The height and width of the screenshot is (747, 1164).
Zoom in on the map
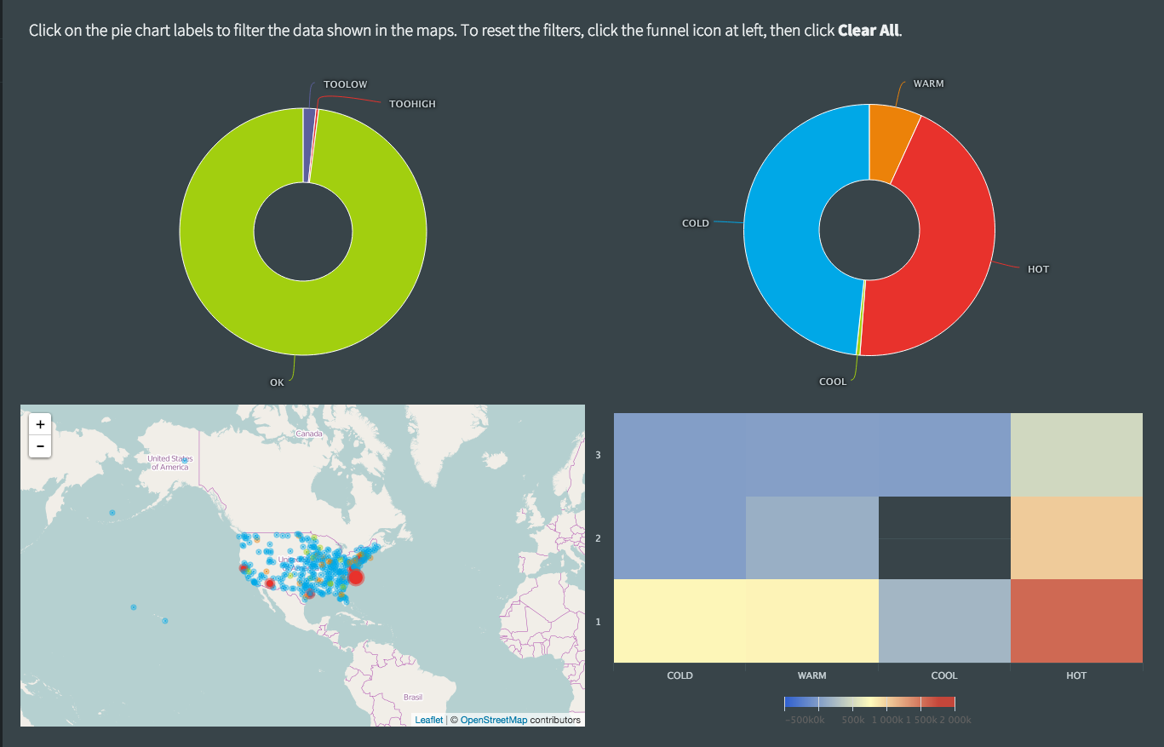tap(40, 425)
